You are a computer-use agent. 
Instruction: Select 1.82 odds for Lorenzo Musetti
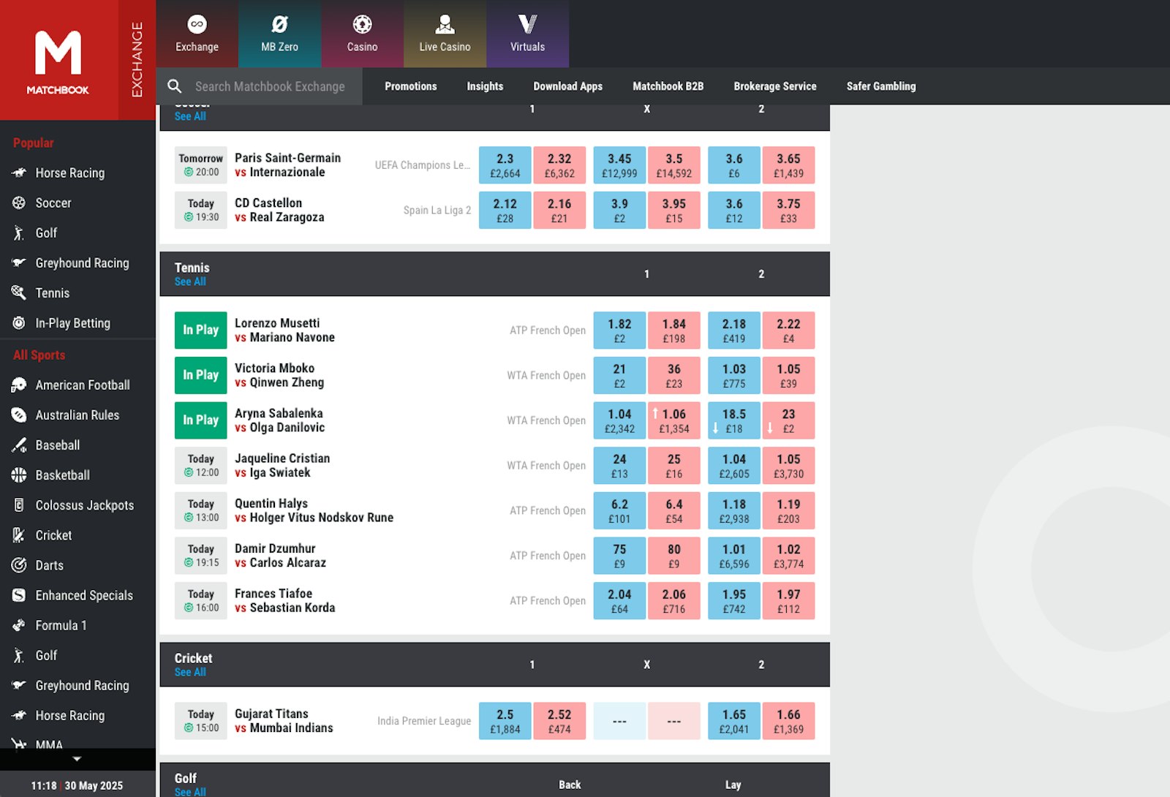(x=619, y=330)
